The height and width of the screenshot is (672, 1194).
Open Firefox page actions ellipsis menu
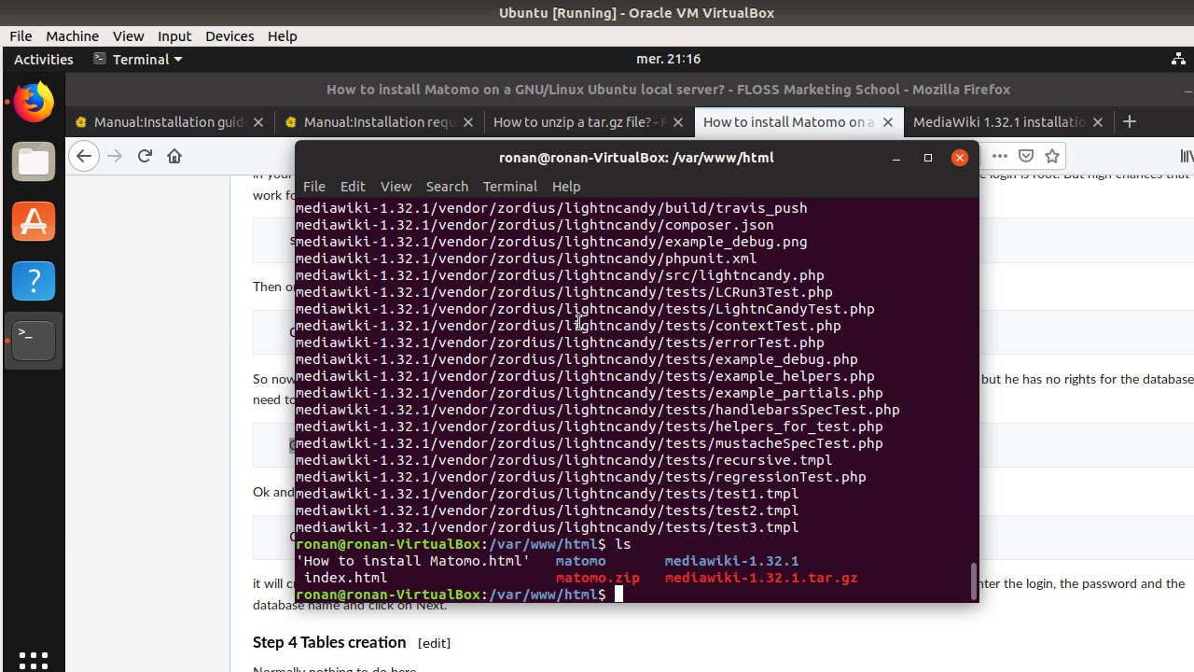tap(1000, 156)
